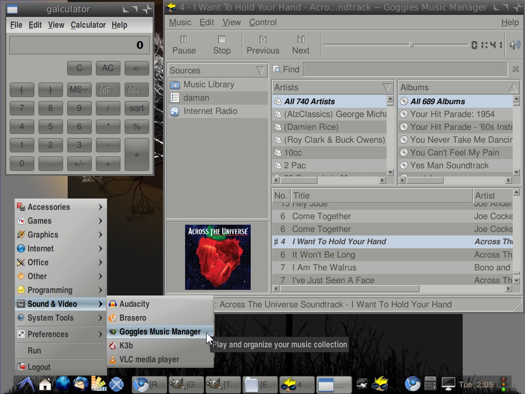
Task: Launch Thunderbird from taskbar launcher
Action: pyautogui.click(x=80, y=384)
